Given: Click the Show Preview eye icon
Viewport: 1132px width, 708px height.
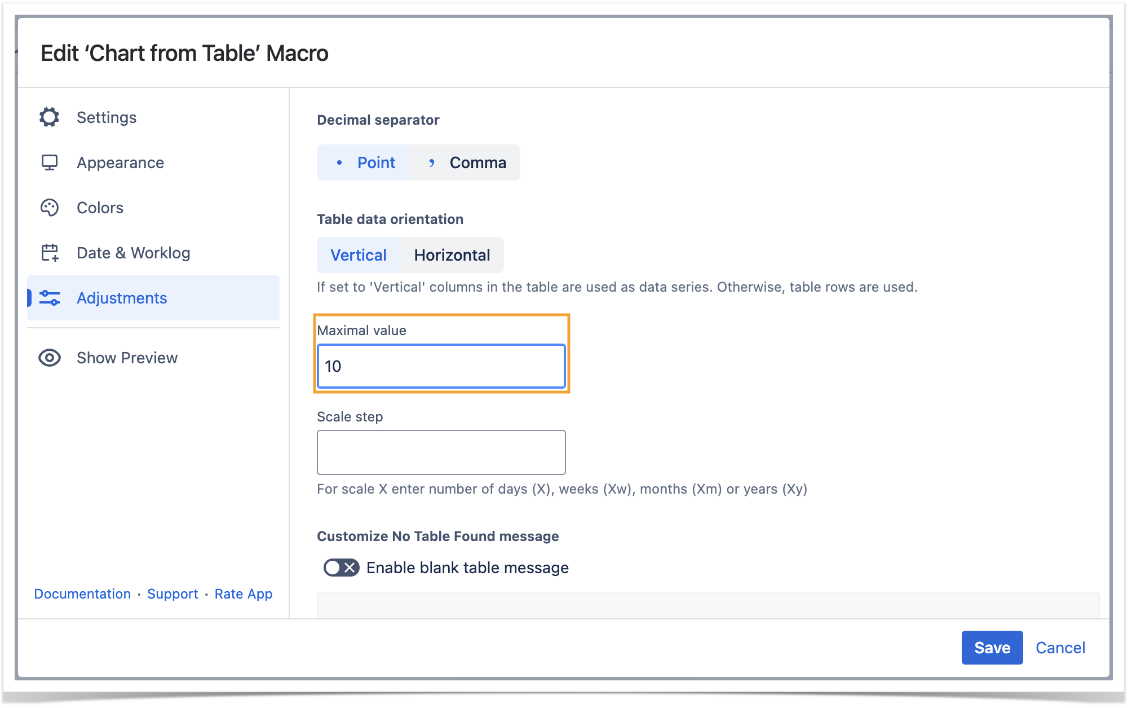Looking at the screenshot, I should 50,358.
